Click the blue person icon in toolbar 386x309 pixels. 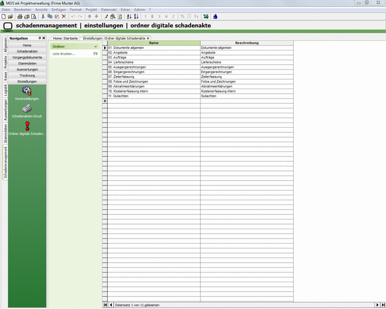tap(215, 16)
